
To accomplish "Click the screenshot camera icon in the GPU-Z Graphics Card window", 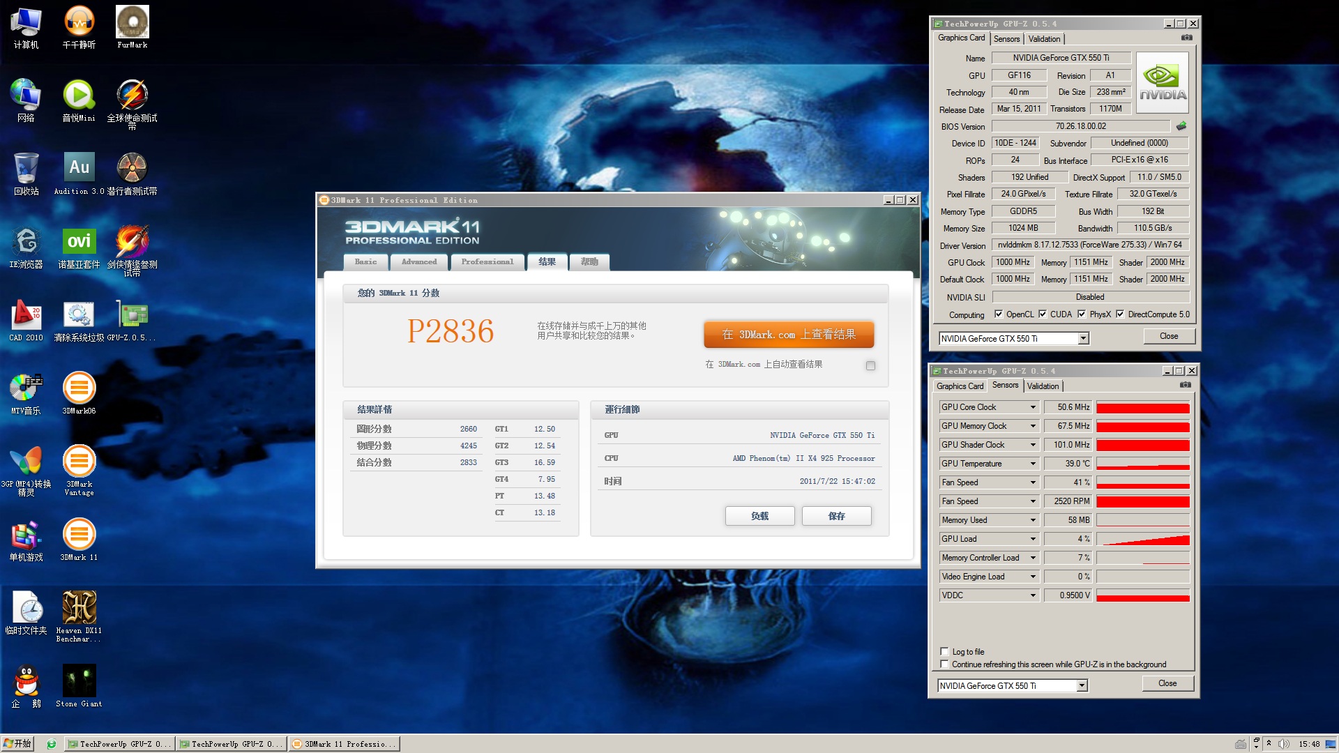I will pos(1187,38).
